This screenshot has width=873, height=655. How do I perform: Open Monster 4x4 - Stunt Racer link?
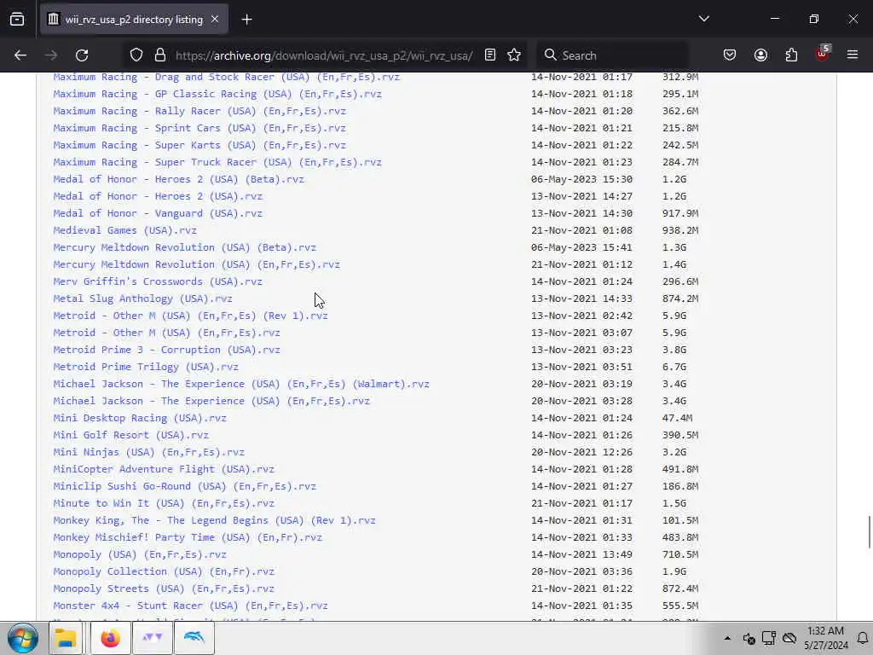point(190,606)
